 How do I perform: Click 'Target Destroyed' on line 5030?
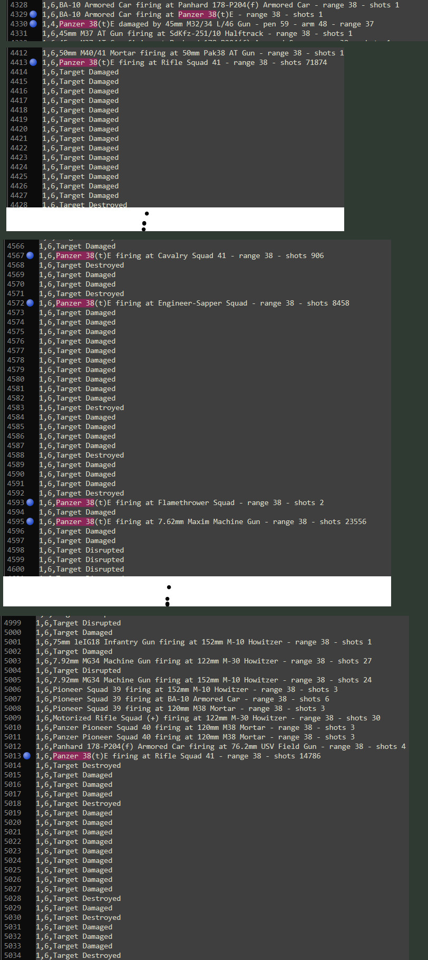tap(86, 917)
